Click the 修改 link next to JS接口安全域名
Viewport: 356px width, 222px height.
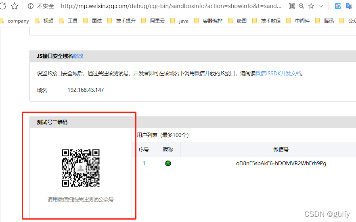coord(78,56)
